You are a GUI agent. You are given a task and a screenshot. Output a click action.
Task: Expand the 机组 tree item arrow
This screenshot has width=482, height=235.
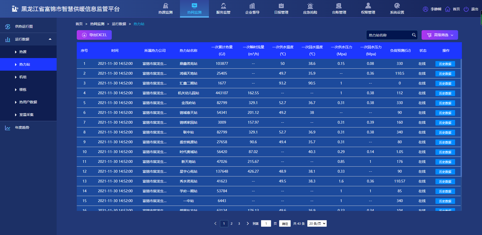(x=16, y=77)
